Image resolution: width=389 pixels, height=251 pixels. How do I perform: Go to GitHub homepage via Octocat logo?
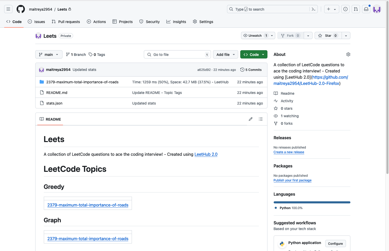point(21,9)
